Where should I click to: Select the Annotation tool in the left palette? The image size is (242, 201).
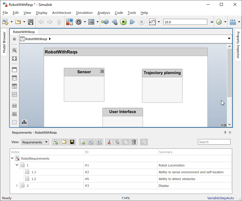click(14, 105)
